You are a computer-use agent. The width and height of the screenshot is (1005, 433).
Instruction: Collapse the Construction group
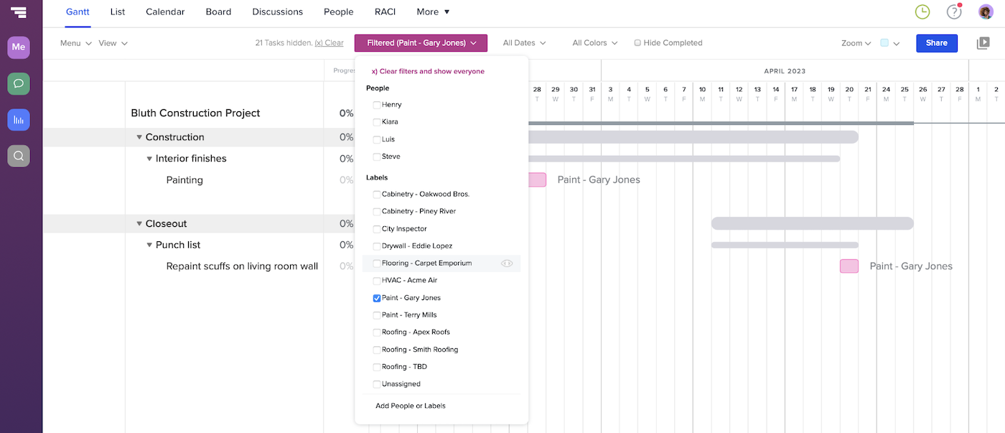coord(139,136)
